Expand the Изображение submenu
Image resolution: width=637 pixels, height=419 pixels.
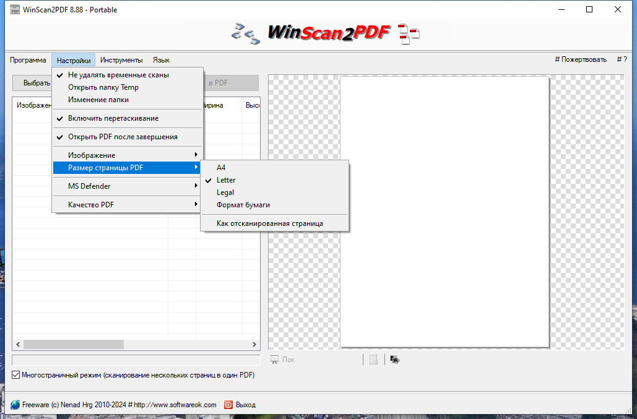pyautogui.click(x=128, y=155)
